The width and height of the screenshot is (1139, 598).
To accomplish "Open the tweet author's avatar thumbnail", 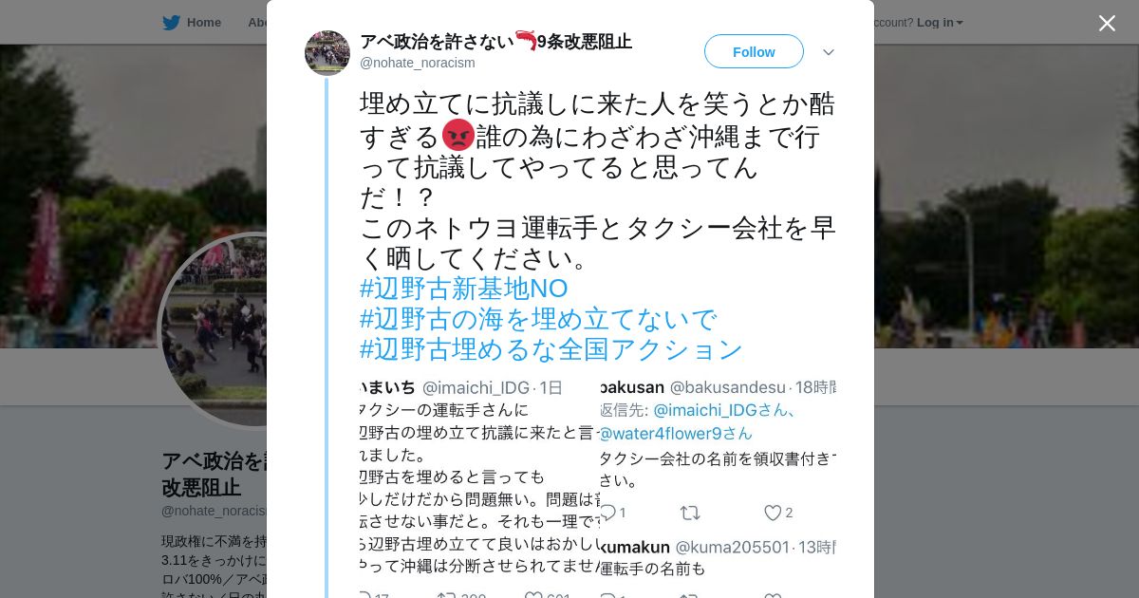I will tap(327, 52).
